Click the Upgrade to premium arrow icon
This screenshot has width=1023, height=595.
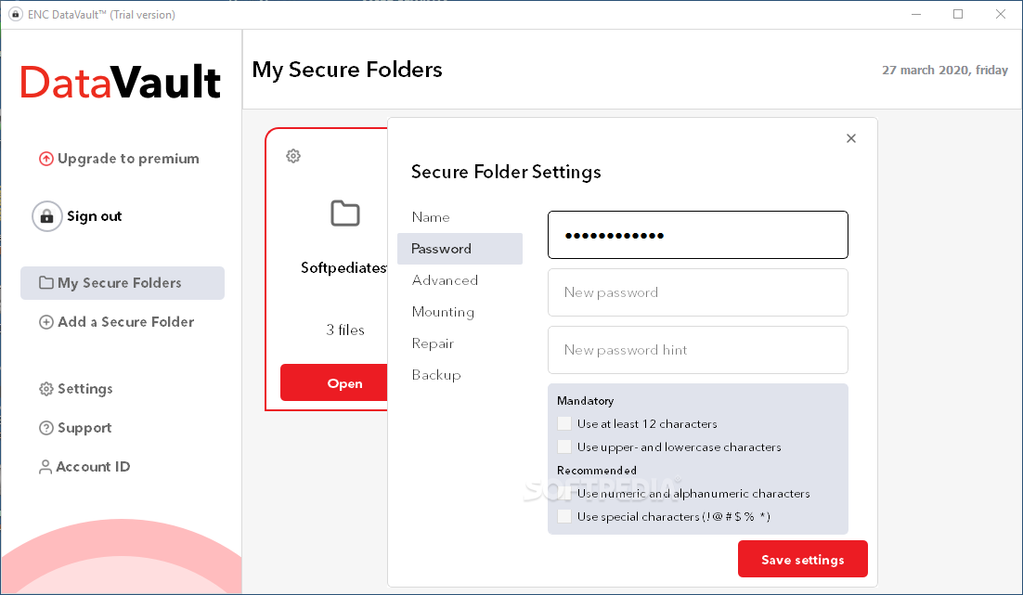coord(46,159)
